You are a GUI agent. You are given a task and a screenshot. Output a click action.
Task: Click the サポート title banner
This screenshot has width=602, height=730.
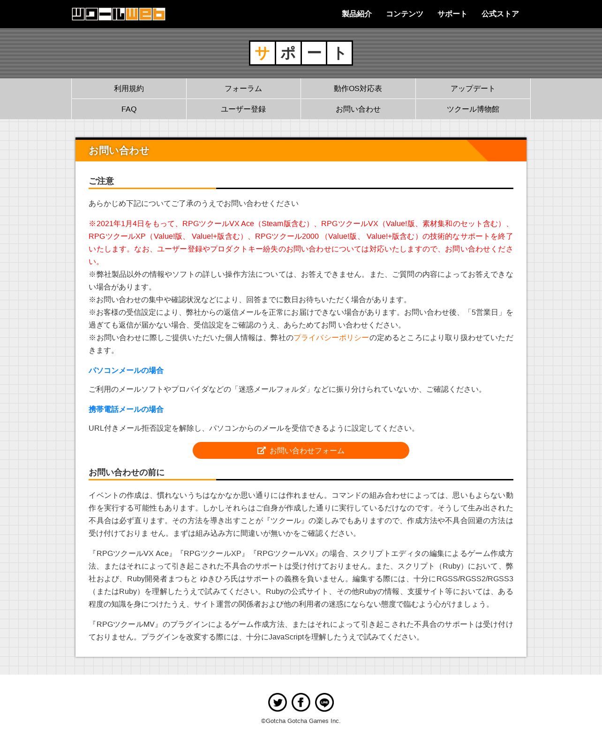(301, 53)
